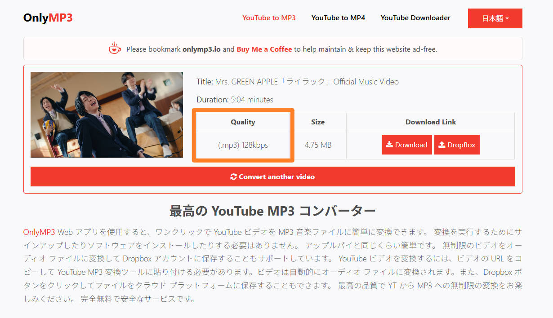The image size is (553, 318).
Task: Click the bold onlymp3.io text in the banner
Action: [202, 49]
